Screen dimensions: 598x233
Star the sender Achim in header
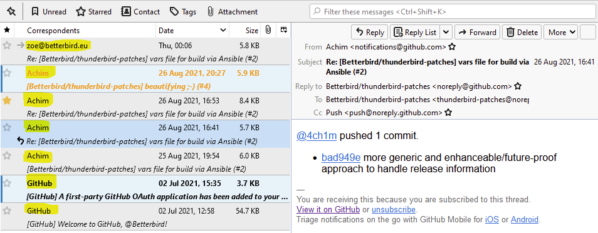(452, 47)
